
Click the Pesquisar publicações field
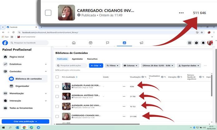tap(71, 65)
